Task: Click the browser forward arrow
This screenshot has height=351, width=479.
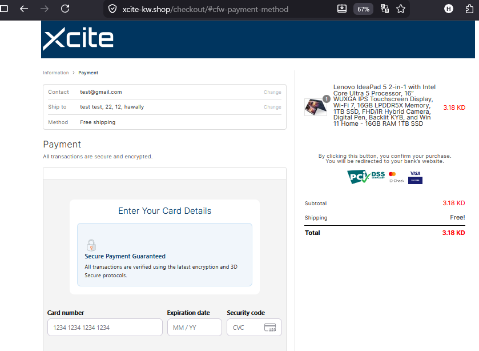Action: (45, 9)
